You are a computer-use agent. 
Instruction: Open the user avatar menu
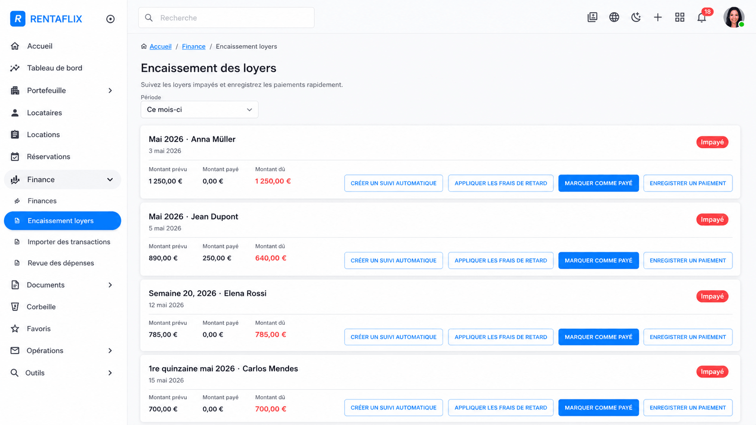tap(733, 18)
